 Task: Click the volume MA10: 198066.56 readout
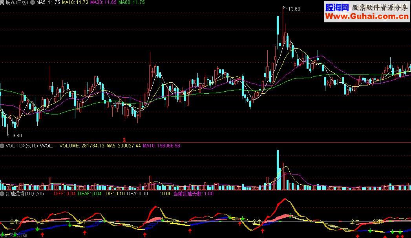[x=161, y=146]
